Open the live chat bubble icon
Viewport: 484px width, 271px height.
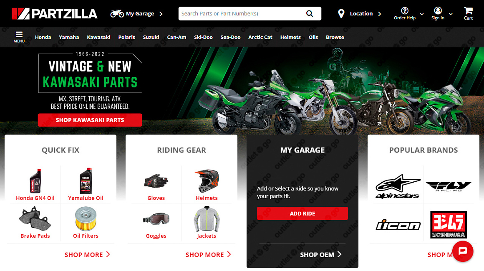[x=462, y=251]
